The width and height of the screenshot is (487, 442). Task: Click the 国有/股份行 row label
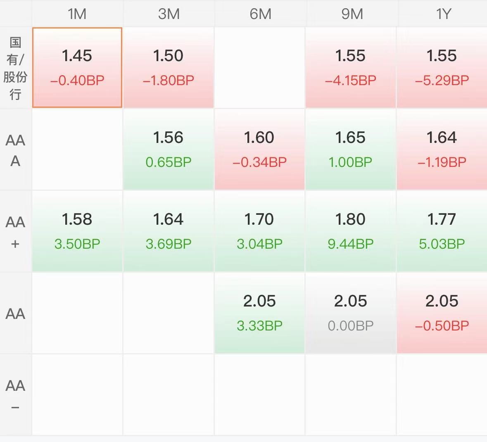click(16, 68)
